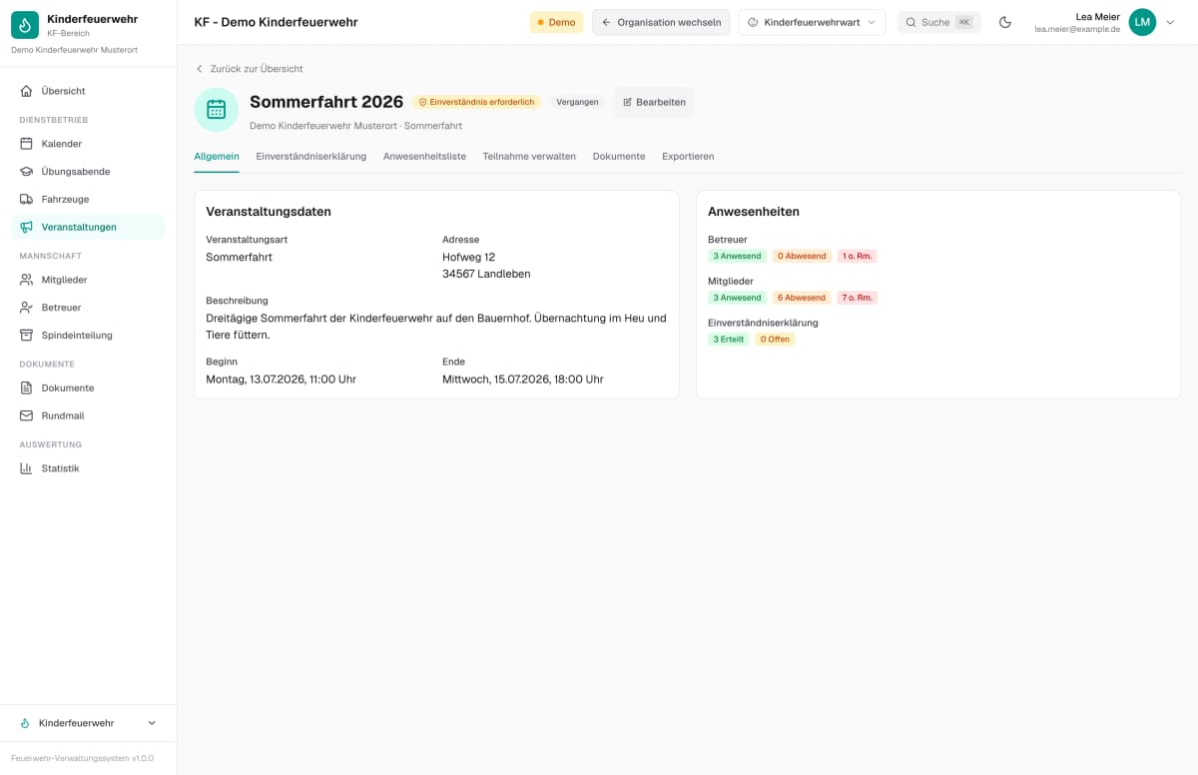Image resolution: width=1198 pixels, height=775 pixels.
Task: Click the 1 o. Rm. badge
Action: tap(858, 257)
